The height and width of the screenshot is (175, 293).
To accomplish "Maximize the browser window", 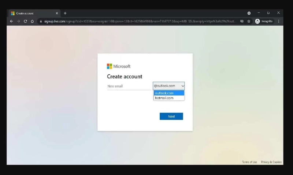I will pos(268,13).
